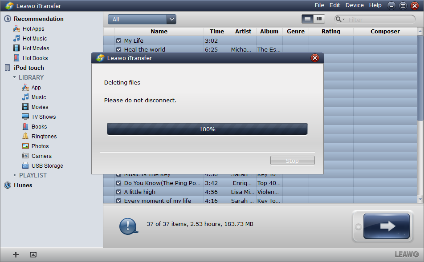424x262 pixels.
Task: Open the Hot Books icon
Action: (16, 58)
